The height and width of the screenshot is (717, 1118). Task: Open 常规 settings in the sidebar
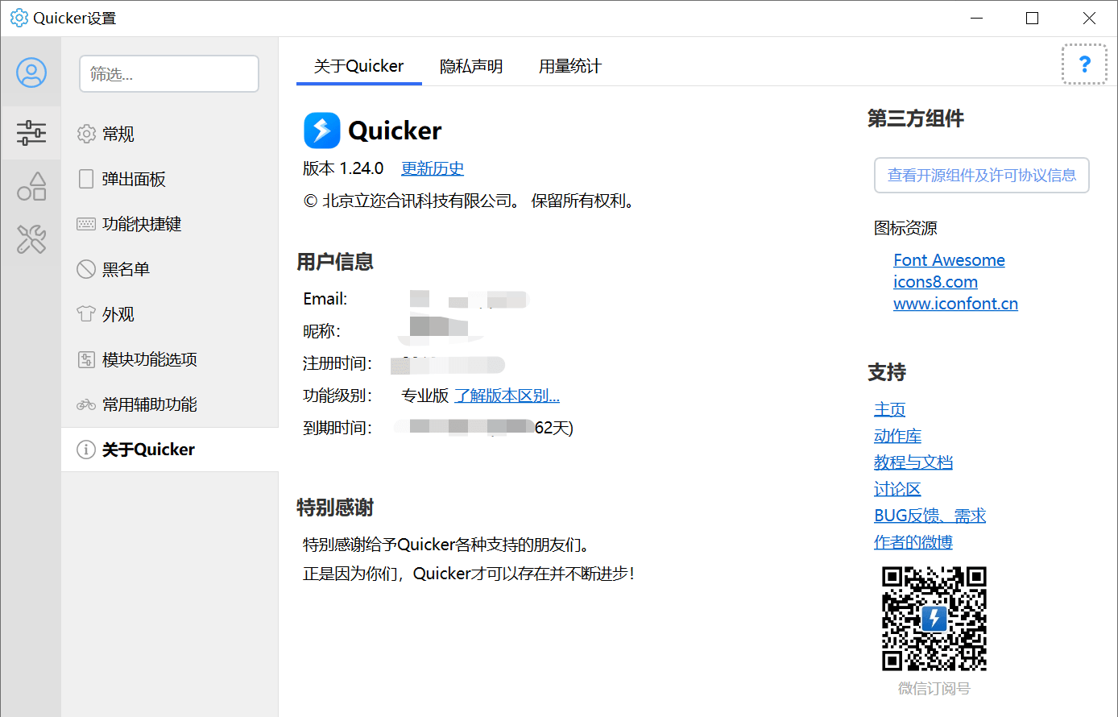coord(170,134)
